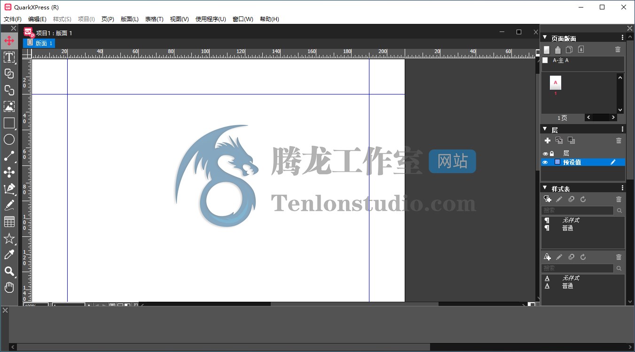Screen dimensions: 635x352
Task: Click trash icon in paragraph styles toolbar
Action: [x=619, y=199]
